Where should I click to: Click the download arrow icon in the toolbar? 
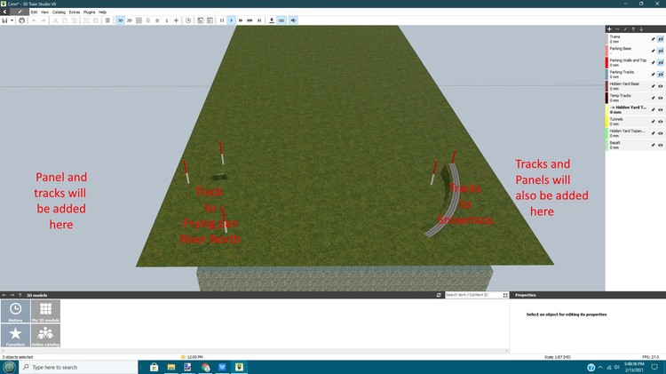click(x=272, y=20)
